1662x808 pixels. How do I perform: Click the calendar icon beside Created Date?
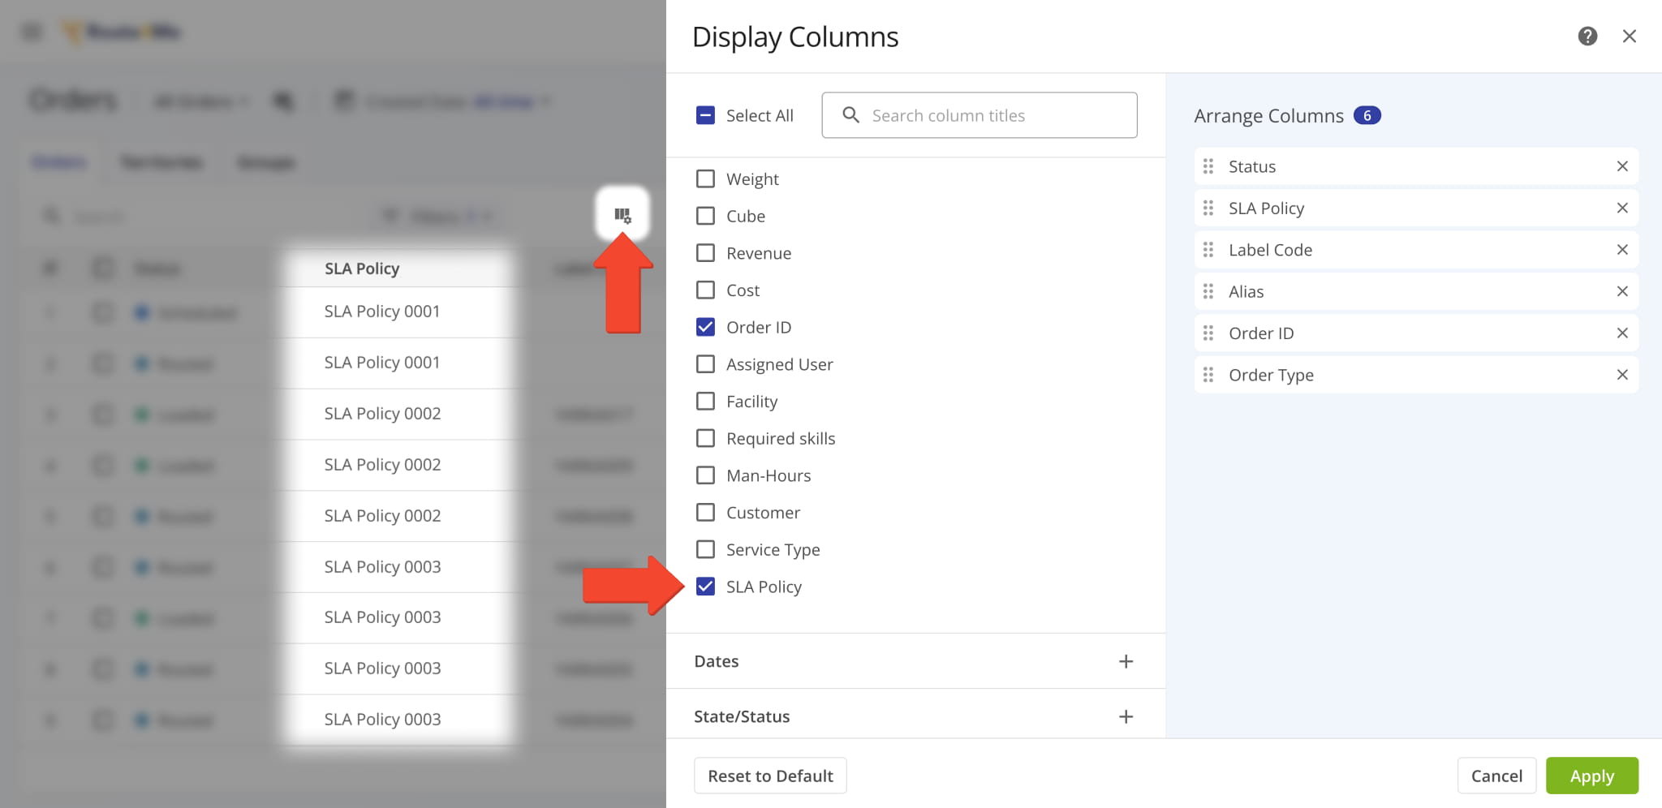point(345,100)
